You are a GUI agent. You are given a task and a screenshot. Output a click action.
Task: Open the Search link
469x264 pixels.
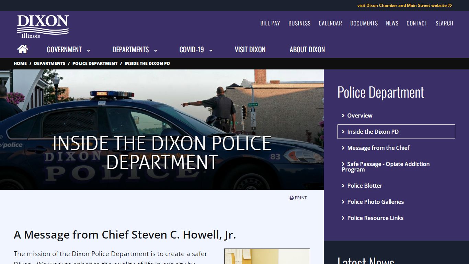(x=444, y=23)
